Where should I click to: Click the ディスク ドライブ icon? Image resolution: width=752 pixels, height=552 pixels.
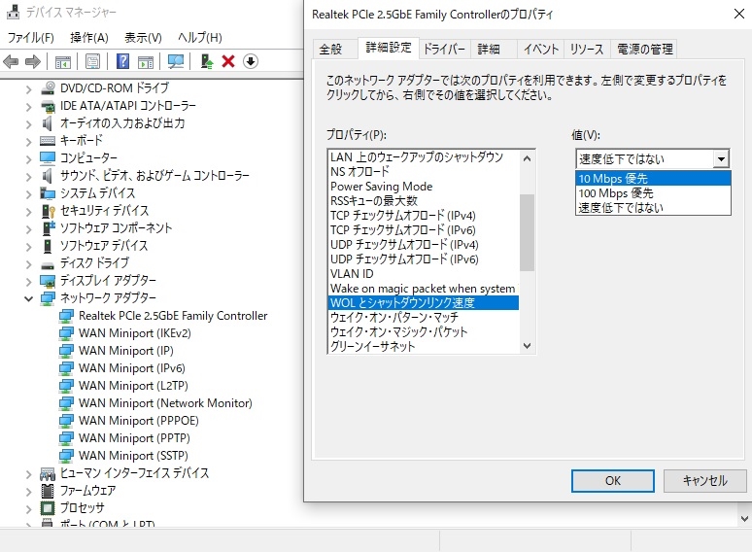coord(48,263)
